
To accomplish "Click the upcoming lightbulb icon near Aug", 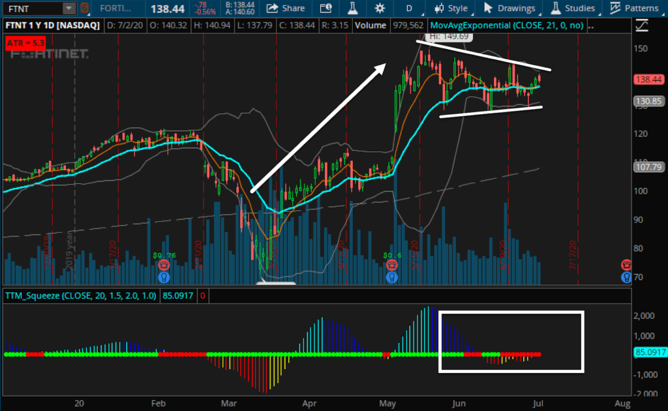I will tap(626, 278).
